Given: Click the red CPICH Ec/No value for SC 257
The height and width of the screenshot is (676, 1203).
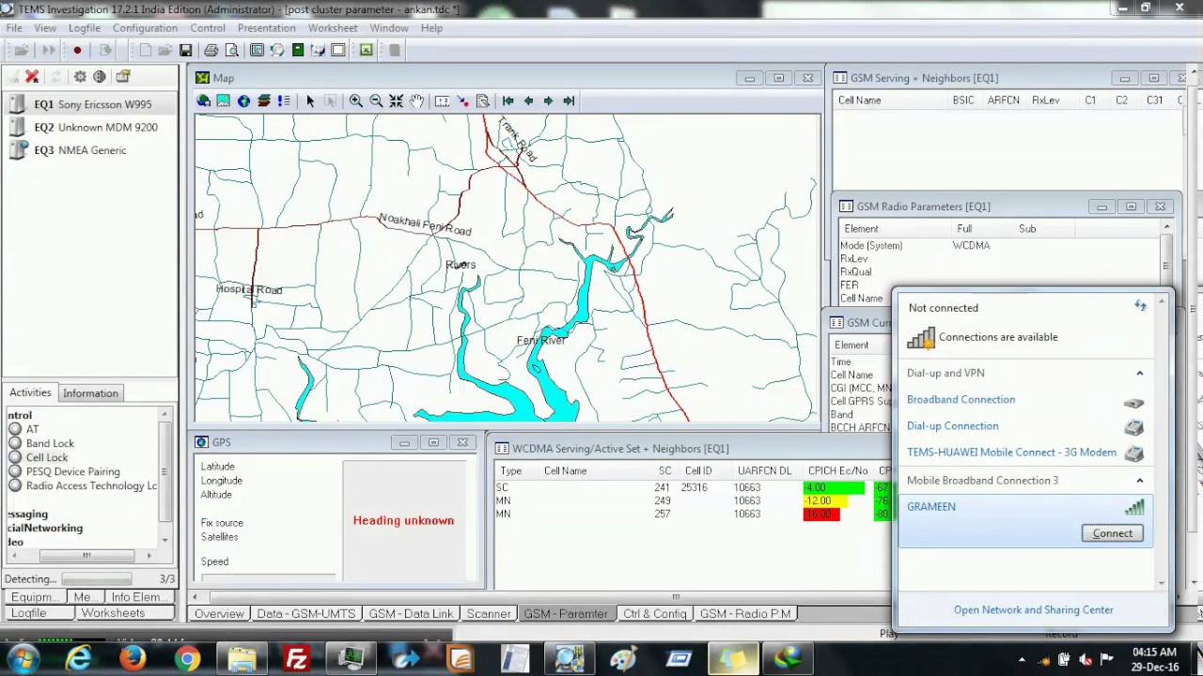Looking at the screenshot, I should (x=821, y=515).
